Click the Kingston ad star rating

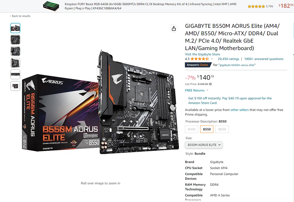tap(256, 6)
